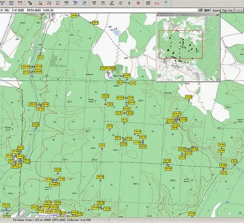
Task: Select the drag map hand tool
Action: pyautogui.click(x=30, y=3)
